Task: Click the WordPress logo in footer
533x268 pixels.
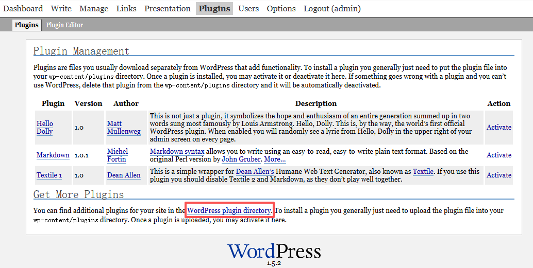Action: coord(274,252)
